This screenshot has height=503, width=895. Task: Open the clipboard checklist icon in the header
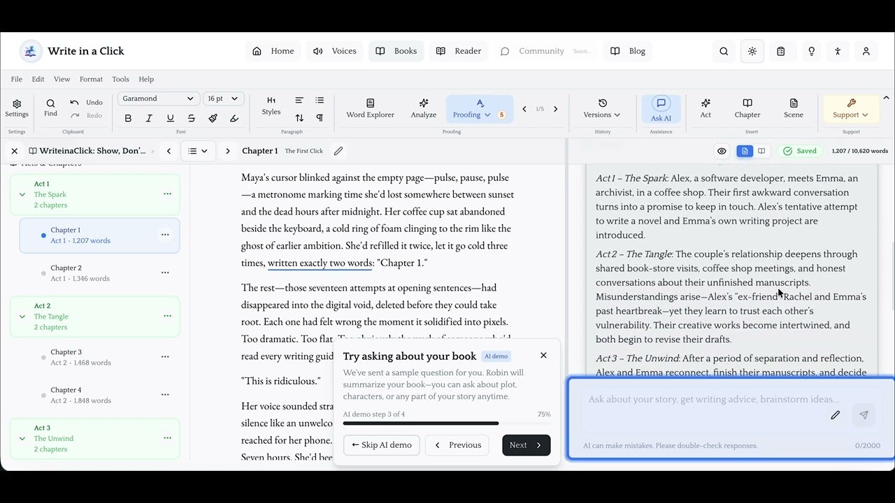pos(781,51)
